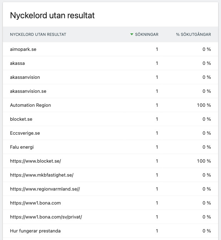The height and width of the screenshot is (240, 221).
Task: Open the akassanvision keyword entry
Action: pos(25,77)
